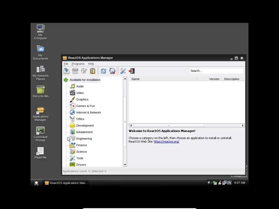
Task: Click the Search... input field
Action: [x=216, y=71]
